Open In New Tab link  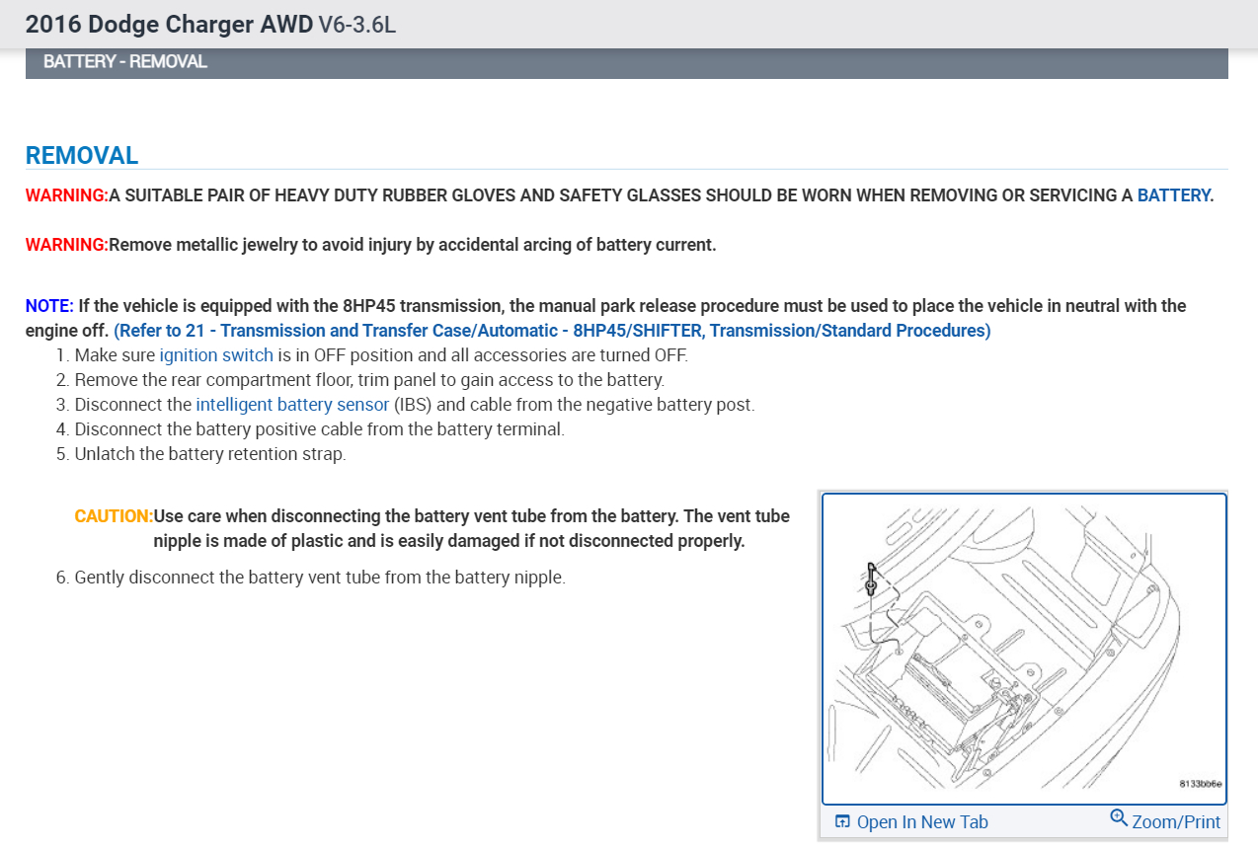point(922,821)
